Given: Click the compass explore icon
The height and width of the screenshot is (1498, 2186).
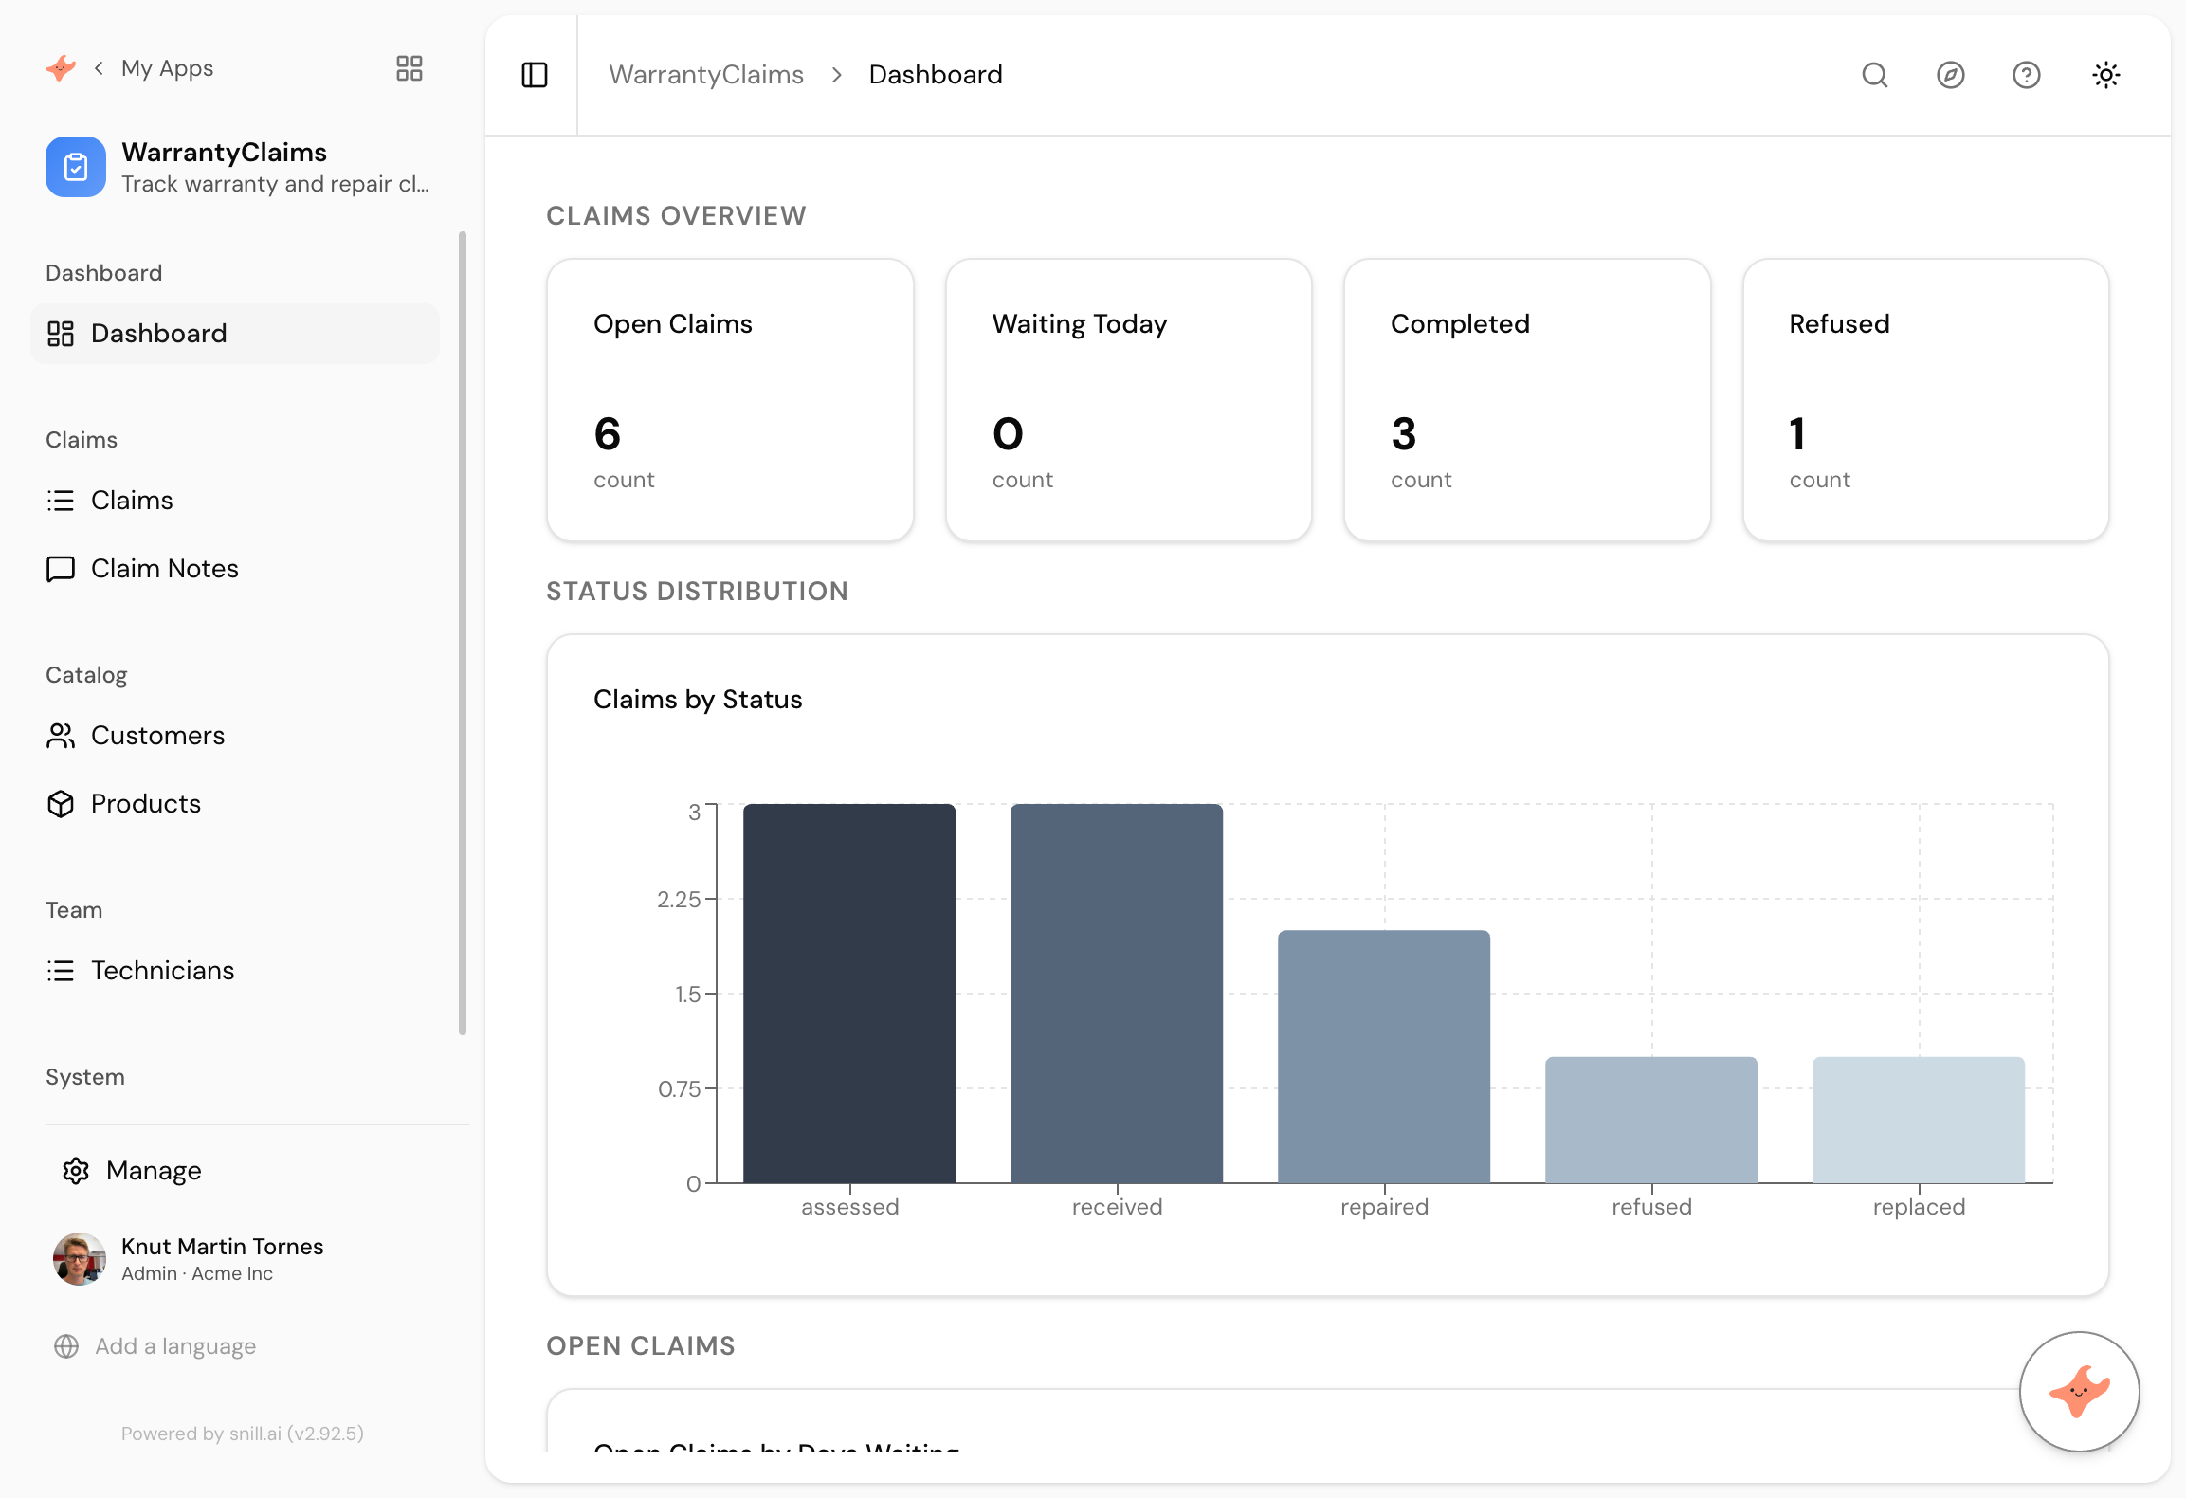Looking at the screenshot, I should point(1951,75).
